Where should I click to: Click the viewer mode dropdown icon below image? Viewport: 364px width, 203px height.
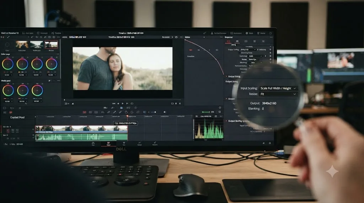[67, 104]
